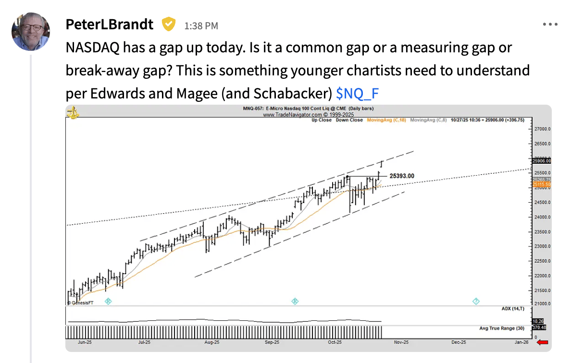Open the embedded NASDAQ chart image

tap(309, 228)
